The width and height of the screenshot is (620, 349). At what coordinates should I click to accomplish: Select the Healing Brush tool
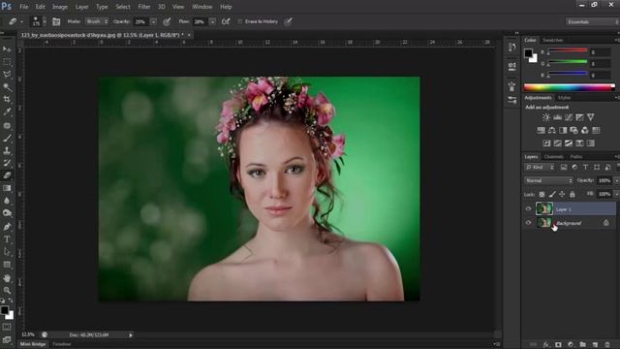coord(7,125)
